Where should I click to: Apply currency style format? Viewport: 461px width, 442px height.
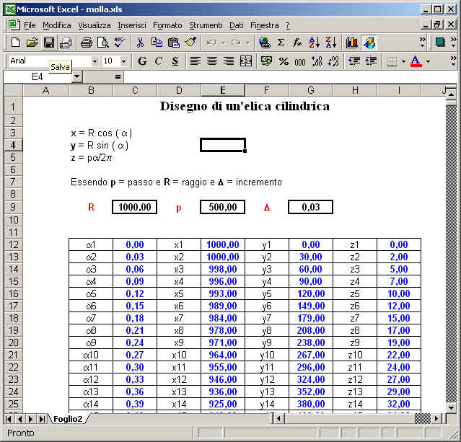(266, 61)
